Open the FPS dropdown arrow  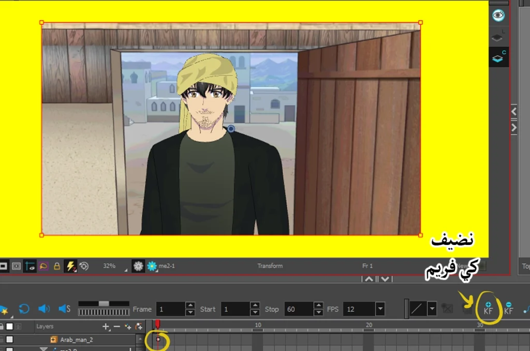click(x=380, y=309)
